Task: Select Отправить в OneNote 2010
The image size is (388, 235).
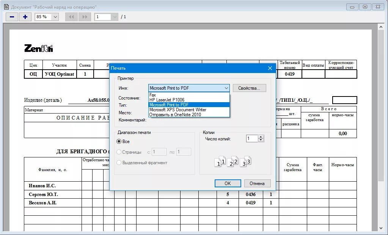Action: pyautogui.click(x=189, y=115)
